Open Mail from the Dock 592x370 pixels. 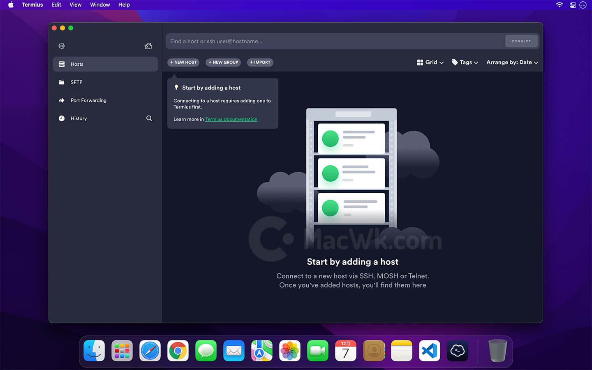pos(234,351)
